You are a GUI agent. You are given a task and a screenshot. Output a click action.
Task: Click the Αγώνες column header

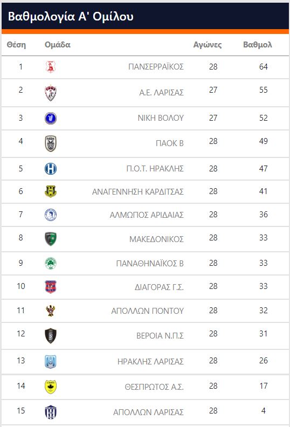208,44
